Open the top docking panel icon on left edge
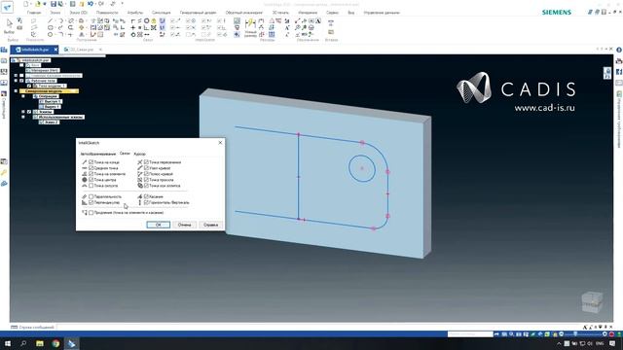 (x=4, y=50)
